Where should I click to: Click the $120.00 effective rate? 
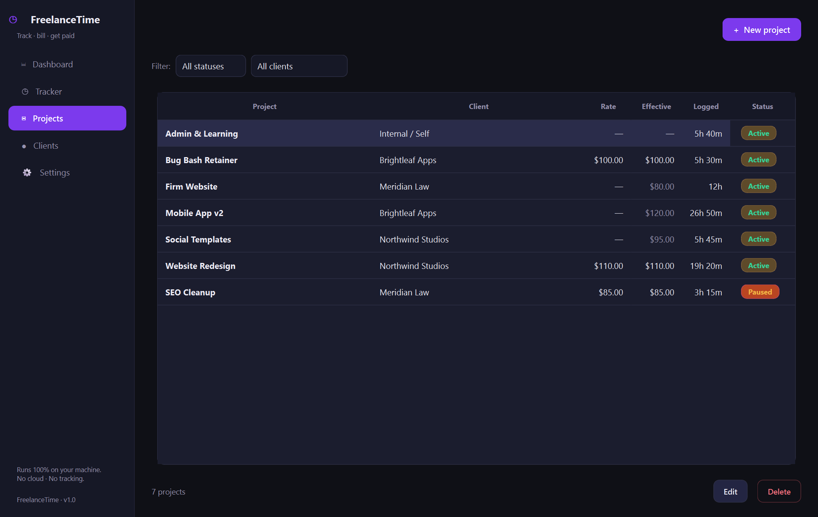(x=660, y=213)
